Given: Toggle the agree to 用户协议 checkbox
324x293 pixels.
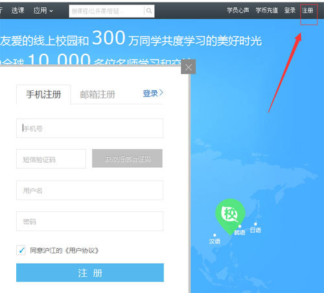Looking at the screenshot, I should click(21, 250).
